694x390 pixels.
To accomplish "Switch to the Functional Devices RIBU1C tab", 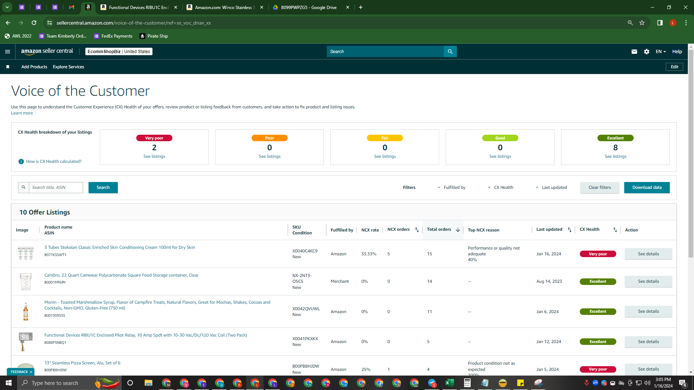I will coord(138,7).
